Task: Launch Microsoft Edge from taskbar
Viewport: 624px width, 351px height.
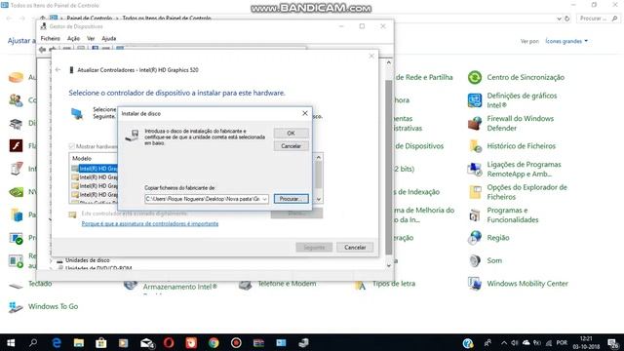Action: point(57,342)
